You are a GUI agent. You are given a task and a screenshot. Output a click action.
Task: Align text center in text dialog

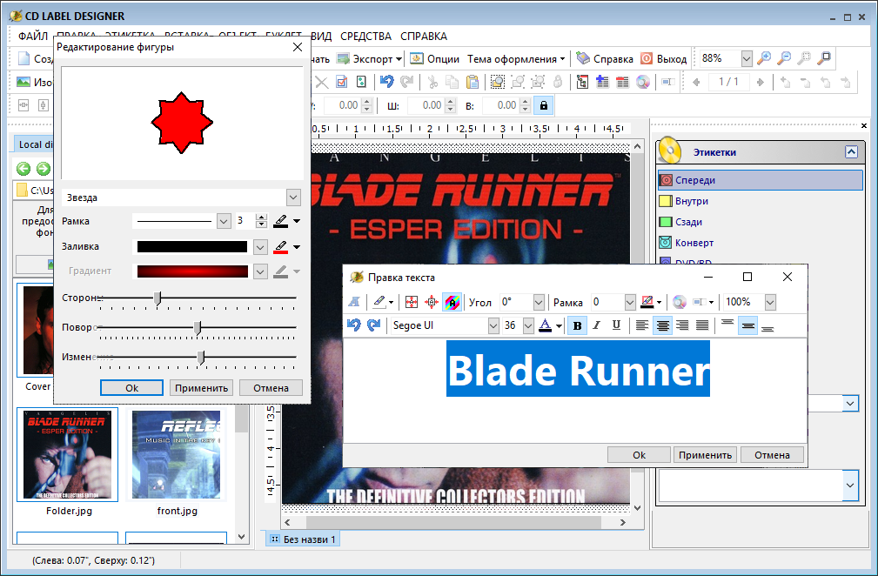662,325
